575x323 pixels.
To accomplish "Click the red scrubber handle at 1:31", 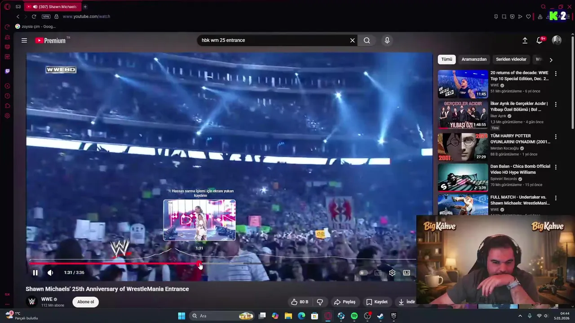I will pos(199,264).
